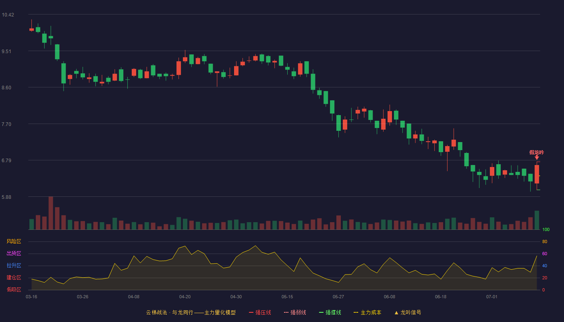This screenshot has height=322, width=564.
Task: Toggle the 强压线 legend series
Action: point(260,312)
